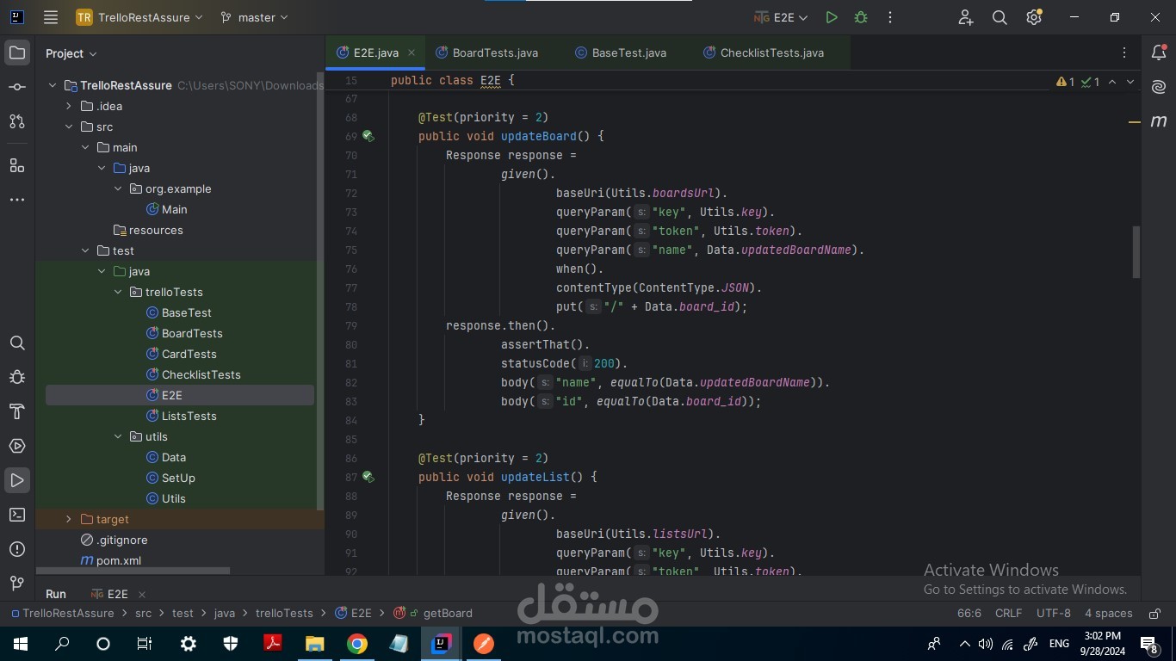This screenshot has width=1176, height=661.
Task: Open Search Everywhere magnifier
Action: pyautogui.click(x=1000, y=17)
